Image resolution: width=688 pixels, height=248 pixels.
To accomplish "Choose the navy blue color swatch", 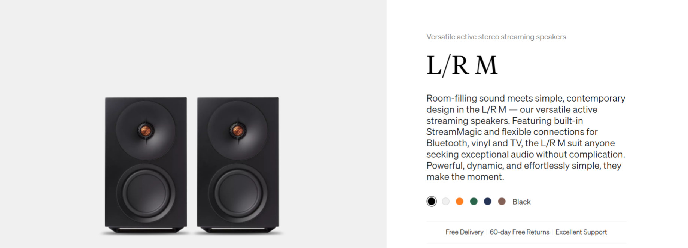I will pyautogui.click(x=488, y=202).
